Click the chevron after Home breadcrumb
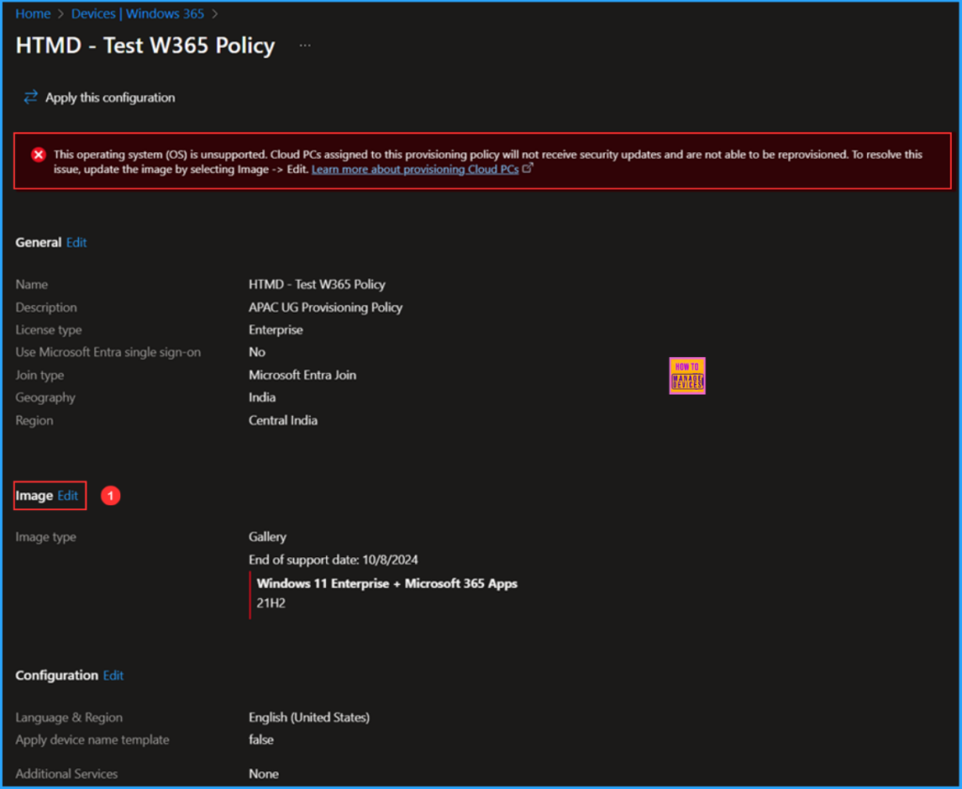The height and width of the screenshot is (789, 962). click(x=61, y=14)
